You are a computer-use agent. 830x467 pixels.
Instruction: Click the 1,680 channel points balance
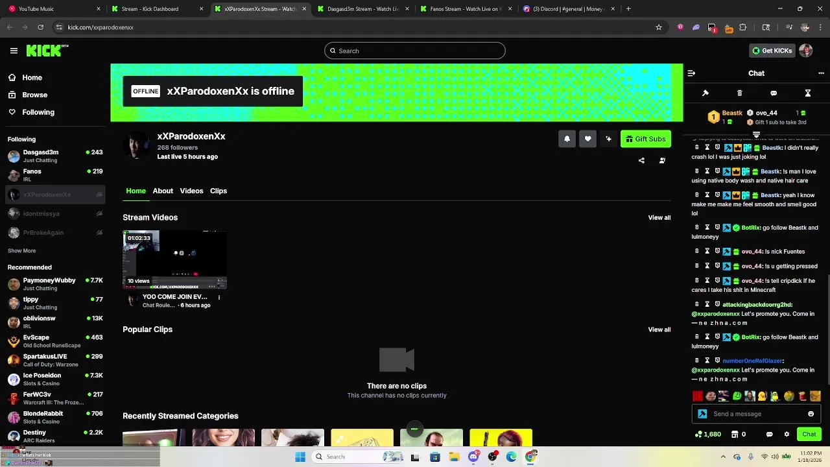tap(707, 435)
